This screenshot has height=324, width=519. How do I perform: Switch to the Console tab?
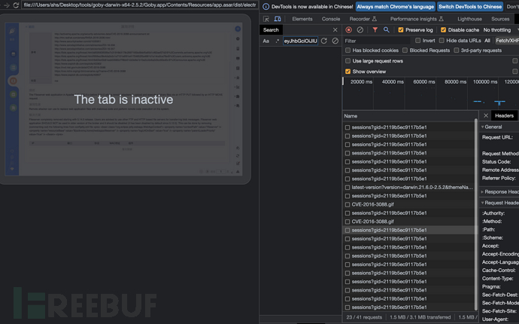coord(330,19)
